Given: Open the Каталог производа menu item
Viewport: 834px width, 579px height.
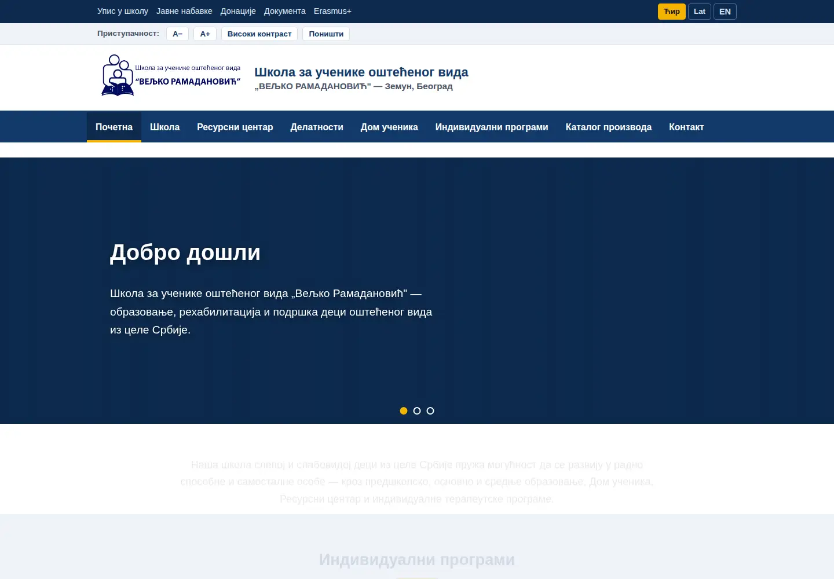Looking at the screenshot, I should tap(609, 127).
